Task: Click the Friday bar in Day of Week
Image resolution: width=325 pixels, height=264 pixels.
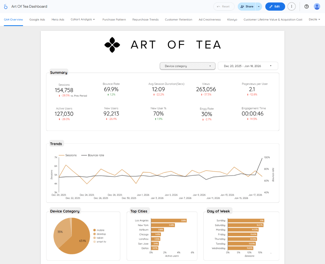Action: point(243,234)
